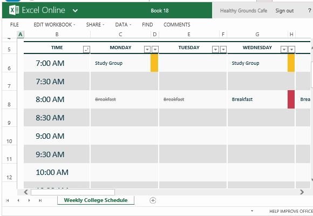Click FIND in the menu bar
This screenshot has height=216, width=313.
[147, 25]
